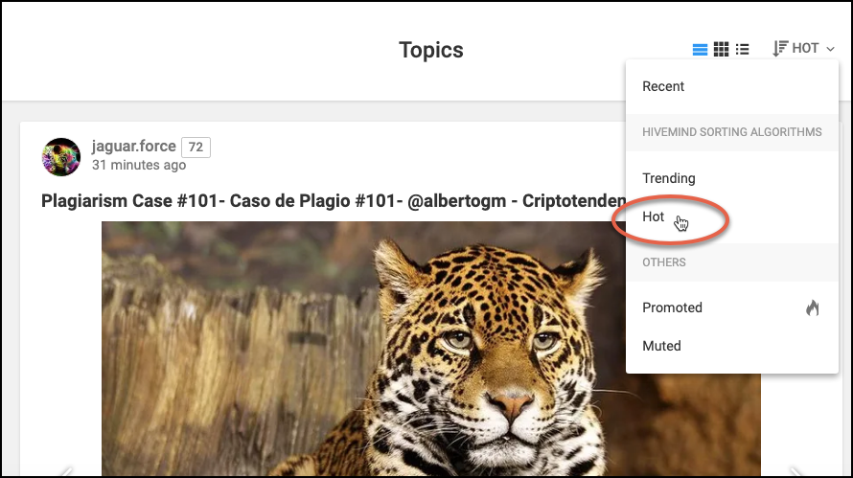Open the Plagiarism Case #101 post title
853x478 pixels.
click(333, 201)
